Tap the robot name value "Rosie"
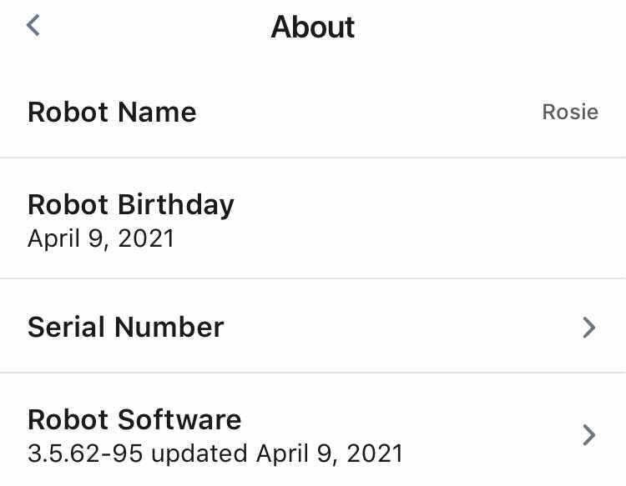The width and height of the screenshot is (626, 486). tap(569, 113)
